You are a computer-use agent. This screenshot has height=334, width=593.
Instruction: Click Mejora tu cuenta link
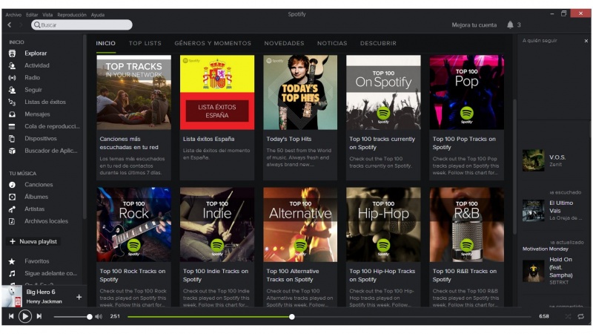pyautogui.click(x=474, y=25)
